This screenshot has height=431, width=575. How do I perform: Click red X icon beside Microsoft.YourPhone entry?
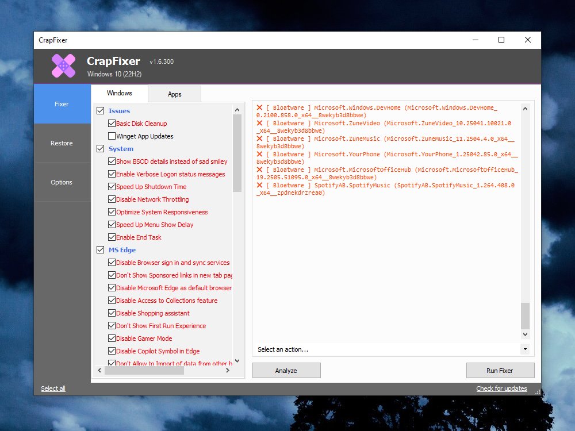259,154
